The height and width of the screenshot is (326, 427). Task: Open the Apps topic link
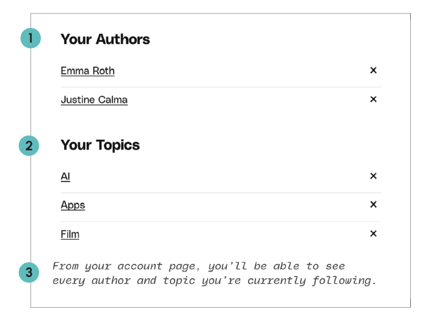coord(73,205)
